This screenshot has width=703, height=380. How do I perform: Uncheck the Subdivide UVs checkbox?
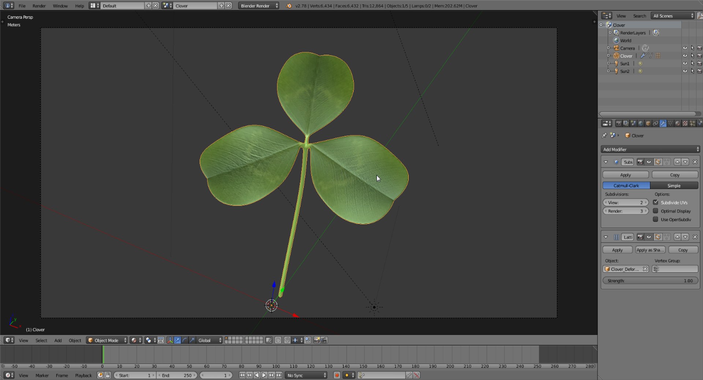655,202
